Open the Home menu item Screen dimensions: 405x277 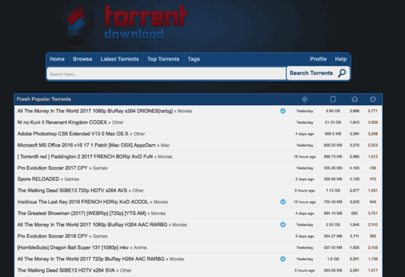click(x=57, y=59)
